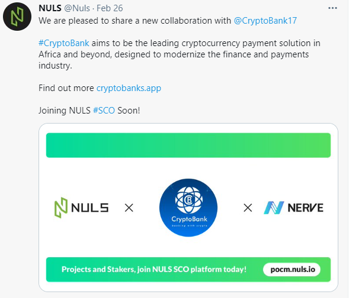Click the NULS account display name
Viewport: 349px width, 298px height.
click(50, 8)
